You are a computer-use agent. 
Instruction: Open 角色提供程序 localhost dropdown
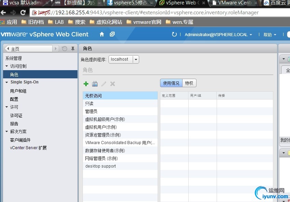click(x=124, y=60)
